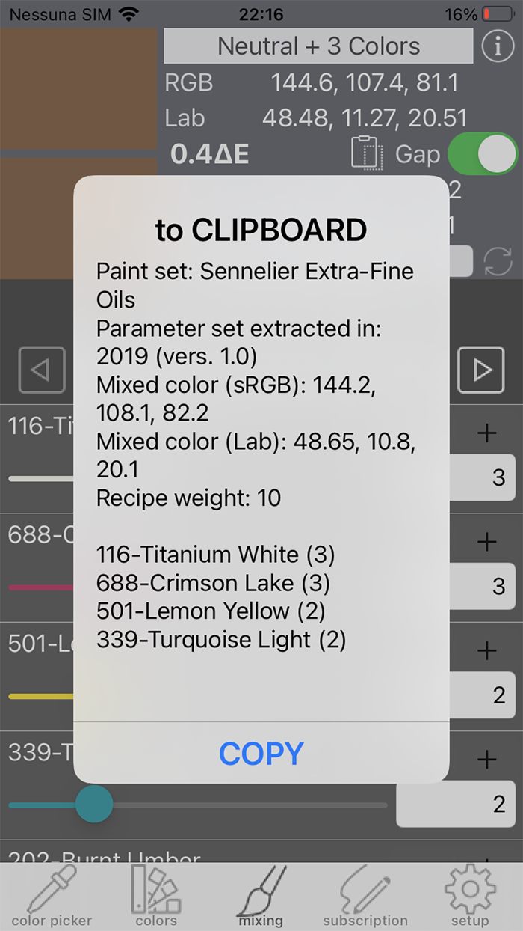Click the right arrow to go forward
Viewport: 523px width, 931px height.
tap(481, 370)
